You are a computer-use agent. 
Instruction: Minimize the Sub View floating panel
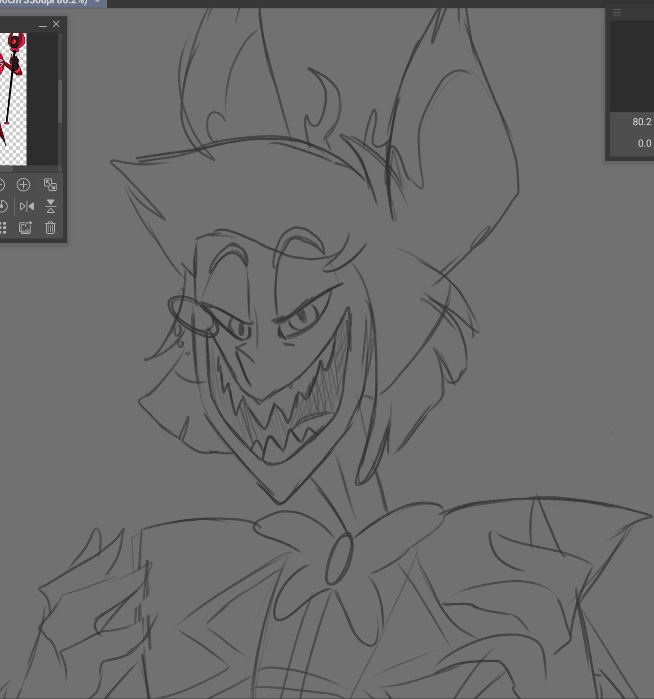[x=43, y=25]
